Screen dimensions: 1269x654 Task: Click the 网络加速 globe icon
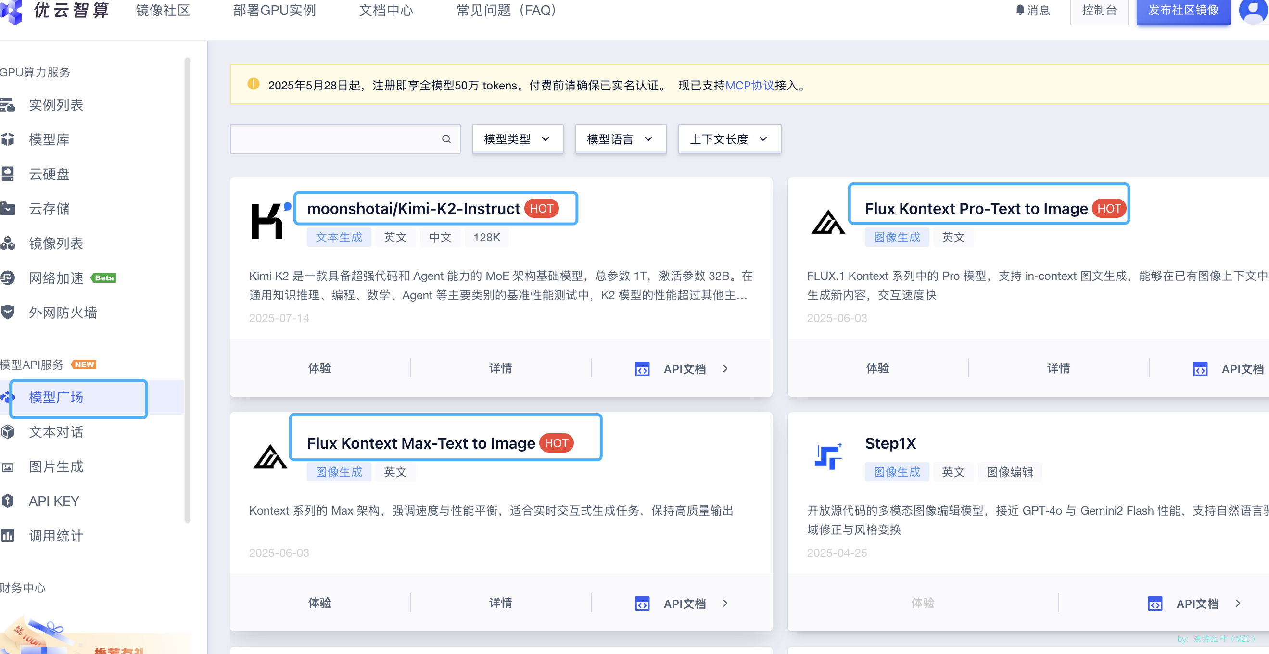click(8, 278)
